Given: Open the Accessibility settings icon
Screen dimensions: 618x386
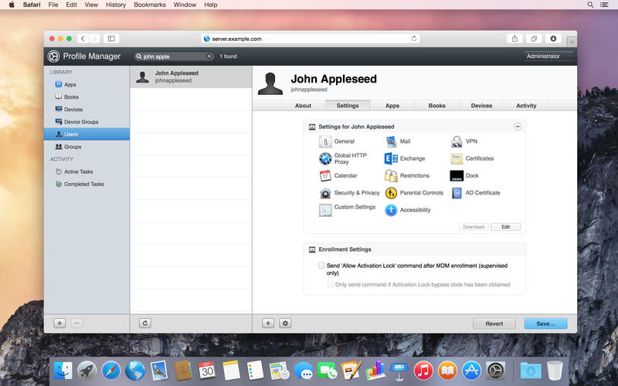Looking at the screenshot, I should click(391, 210).
